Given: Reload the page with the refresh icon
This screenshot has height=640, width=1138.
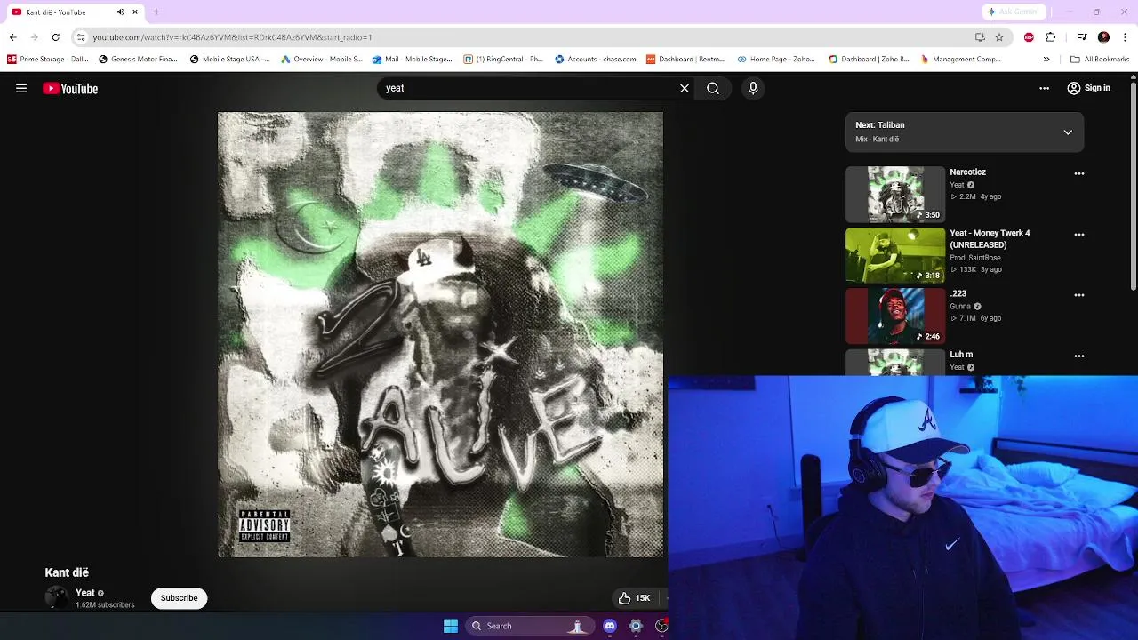Looking at the screenshot, I should click(55, 37).
